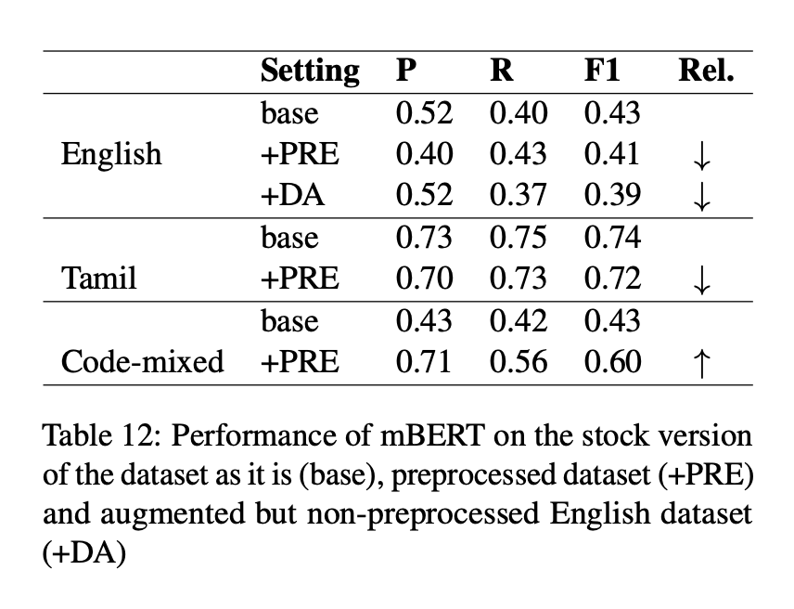Select the English row label

pyautogui.click(x=111, y=154)
